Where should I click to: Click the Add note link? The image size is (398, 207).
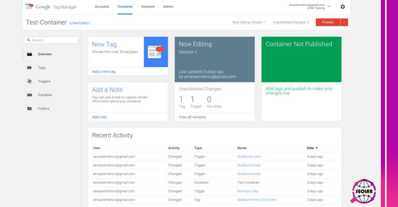click(99, 117)
